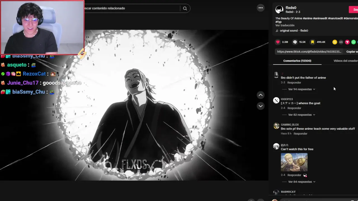
Task: Click the pink Seguir follow button
Action: tap(354, 9)
